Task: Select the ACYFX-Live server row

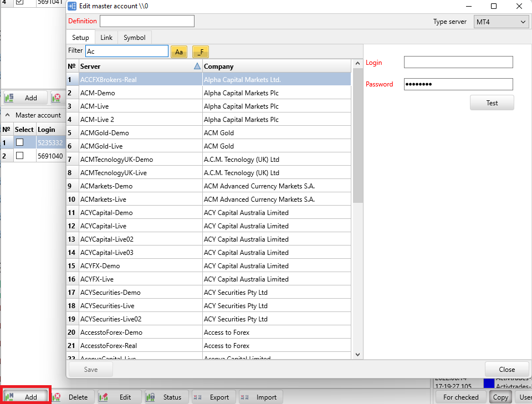Action: (x=209, y=279)
